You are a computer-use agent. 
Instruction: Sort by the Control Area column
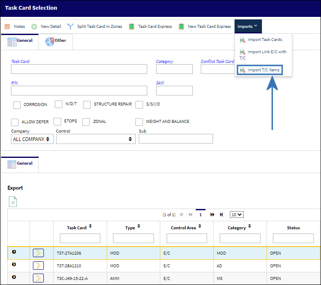click(200, 226)
